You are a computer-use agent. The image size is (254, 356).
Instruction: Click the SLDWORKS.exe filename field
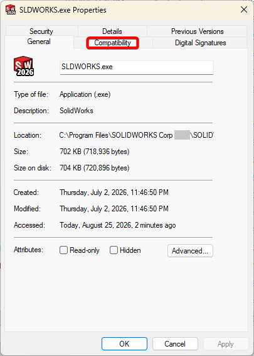point(137,67)
